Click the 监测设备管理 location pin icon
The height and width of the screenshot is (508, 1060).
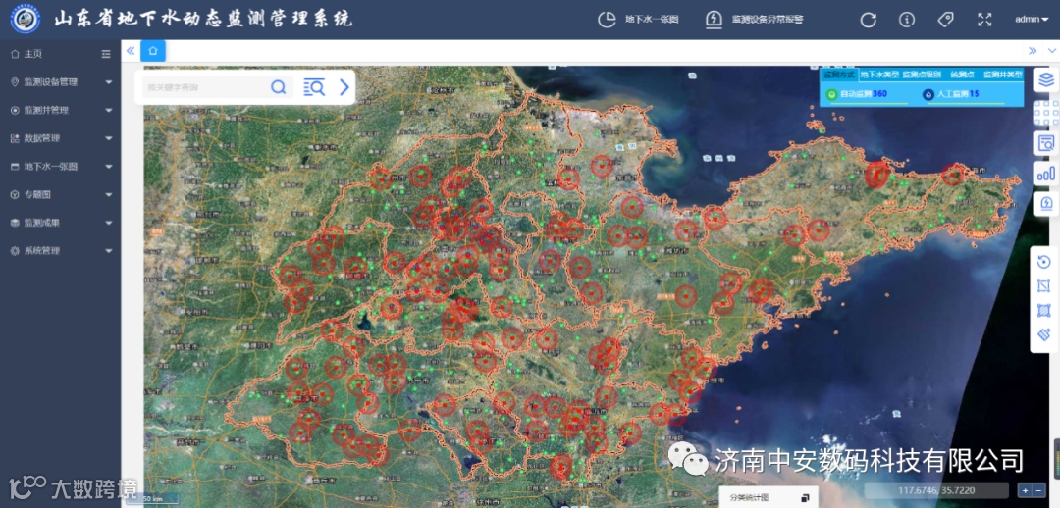coord(15,81)
